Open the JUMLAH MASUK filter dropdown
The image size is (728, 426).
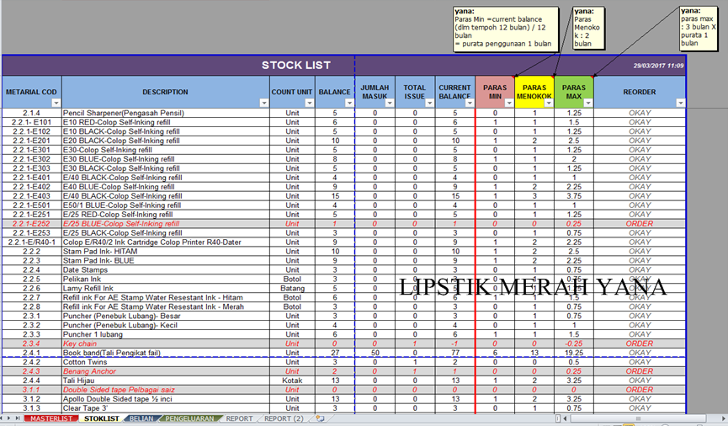point(390,103)
